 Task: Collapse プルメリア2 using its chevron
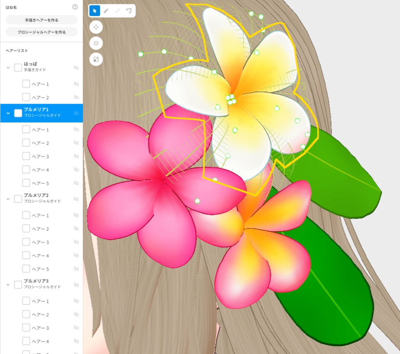(8, 199)
